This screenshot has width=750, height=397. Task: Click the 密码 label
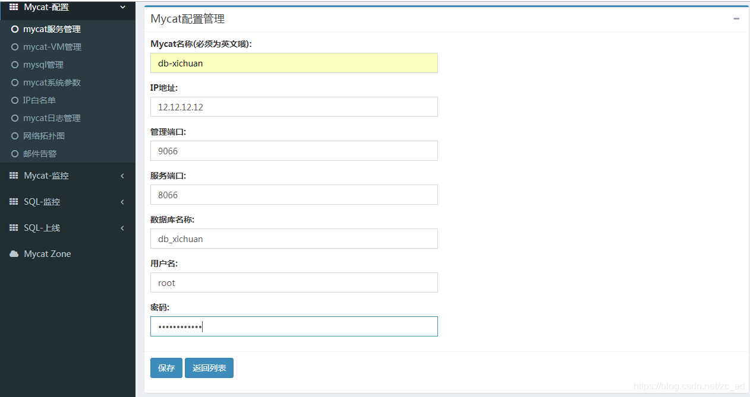coord(160,307)
